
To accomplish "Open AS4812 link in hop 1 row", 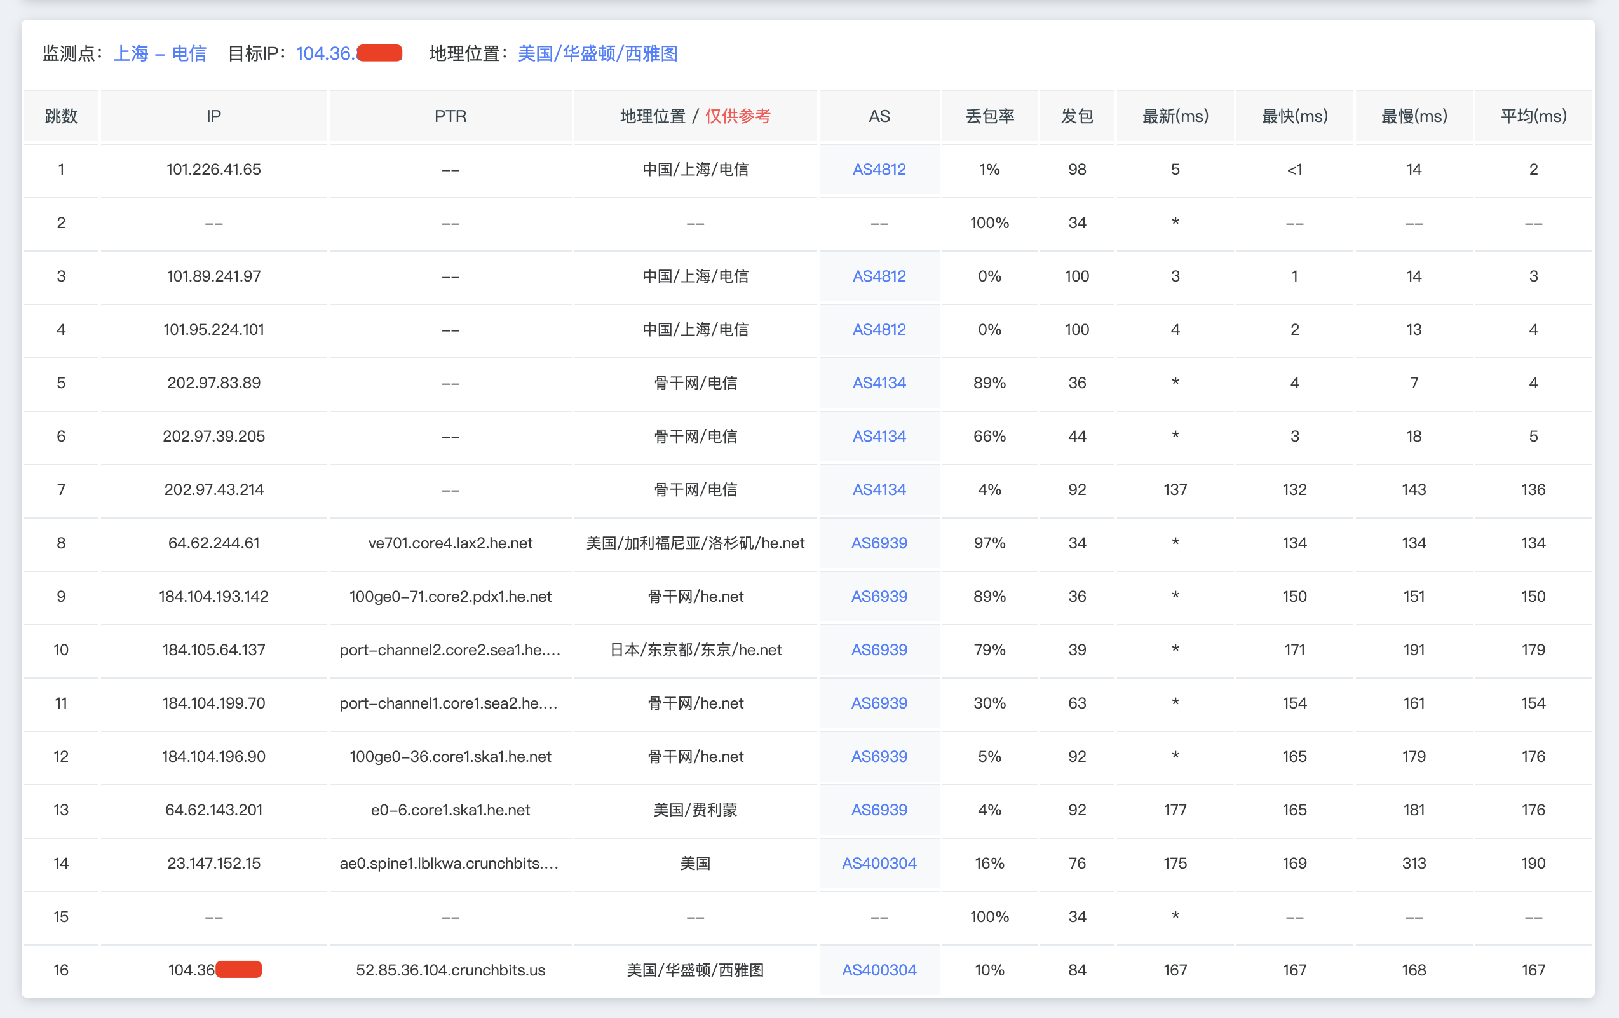I will point(879,170).
